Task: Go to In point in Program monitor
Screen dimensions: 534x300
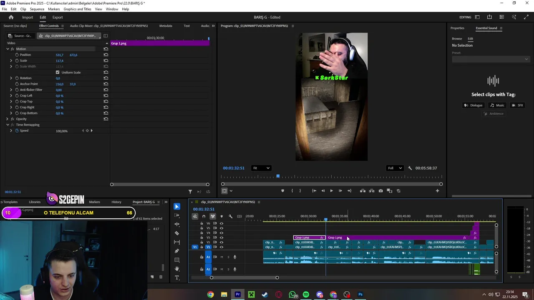Action: [x=314, y=191]
